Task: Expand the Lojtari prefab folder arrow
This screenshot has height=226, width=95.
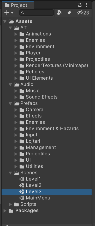Action: tap(16, 141)
